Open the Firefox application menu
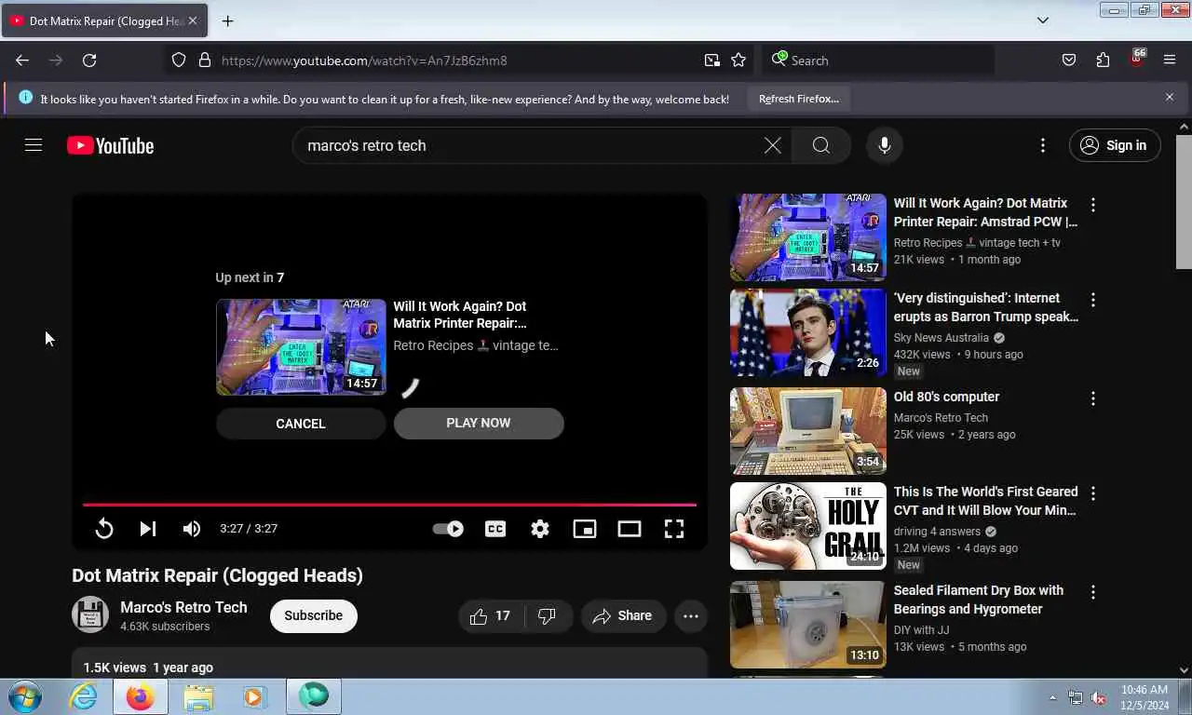1192x715 pixels. [1170, 61]
